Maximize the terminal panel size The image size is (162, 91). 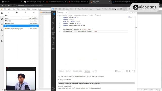tap(132, 71)
